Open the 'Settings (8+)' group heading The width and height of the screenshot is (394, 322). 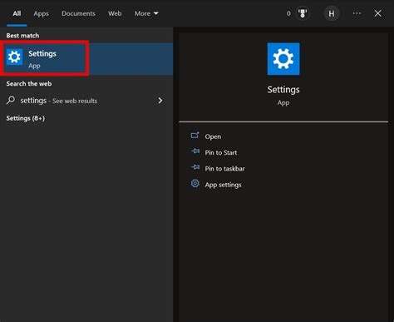(26, 118)
